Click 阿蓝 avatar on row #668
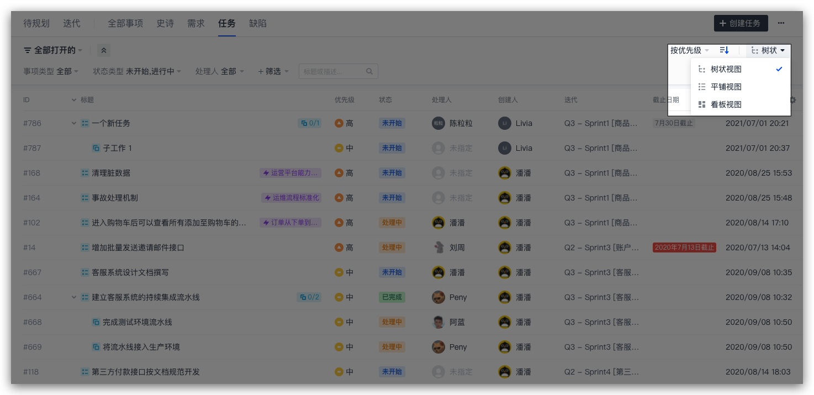This screenshot has height=395, width=814. [x=438, y=322]
